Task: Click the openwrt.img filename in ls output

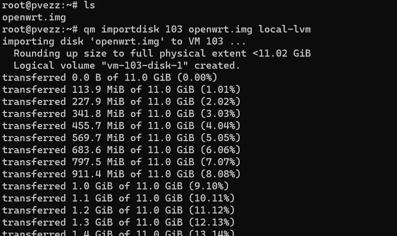Action: pos(34,17)
